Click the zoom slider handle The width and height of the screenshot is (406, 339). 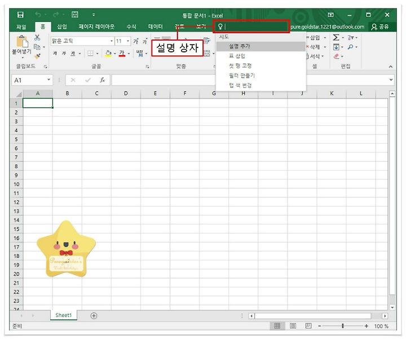(343, 326)
